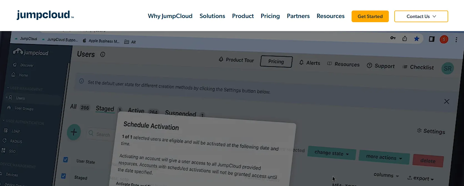The image size is (464, 186).
Task: Open Alerts in the console header
Action: [310, 63]
